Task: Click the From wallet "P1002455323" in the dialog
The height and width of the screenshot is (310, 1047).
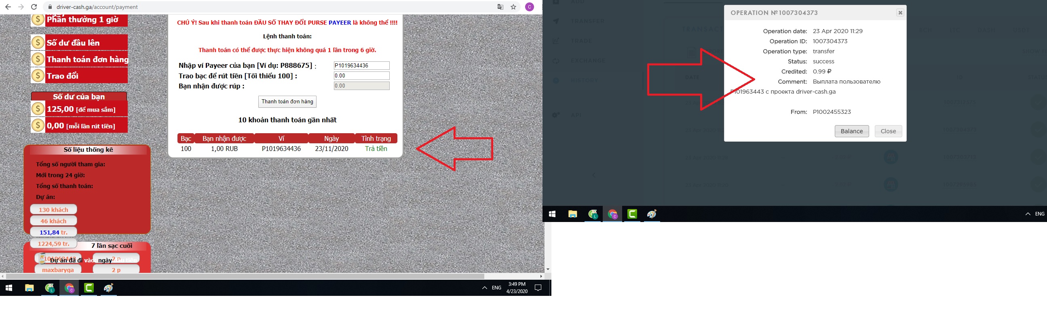Action: pos(832,112)
